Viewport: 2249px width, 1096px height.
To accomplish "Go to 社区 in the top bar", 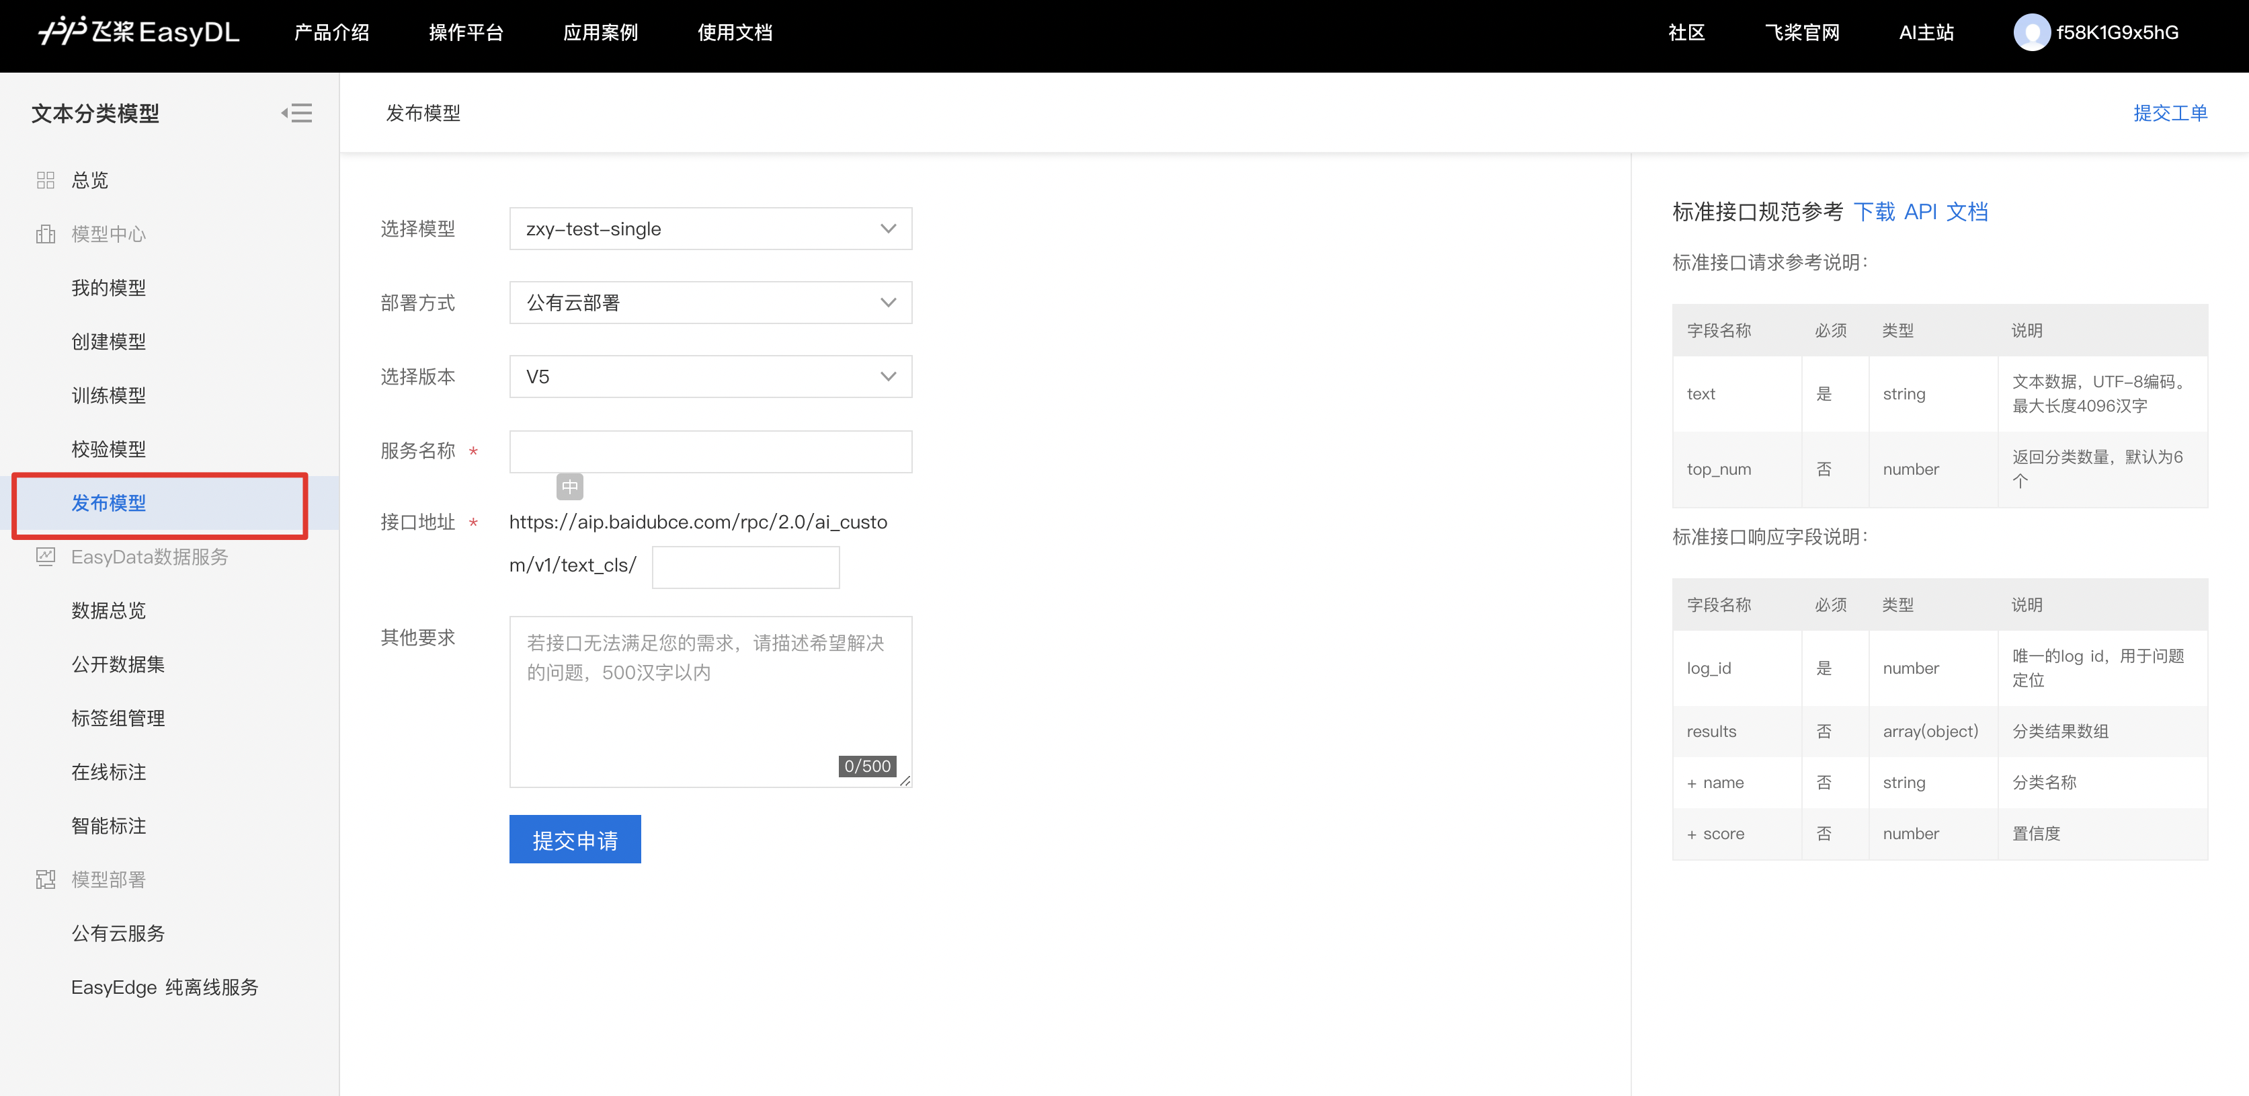I will (1687, 33).
